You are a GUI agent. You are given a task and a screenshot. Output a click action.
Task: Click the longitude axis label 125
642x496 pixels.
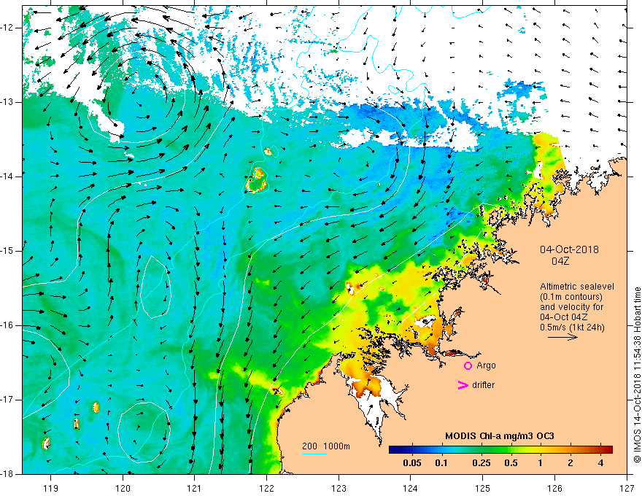click(483, 488)
